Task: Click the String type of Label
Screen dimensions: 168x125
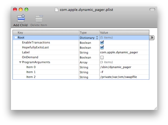Action: (84, 53)
